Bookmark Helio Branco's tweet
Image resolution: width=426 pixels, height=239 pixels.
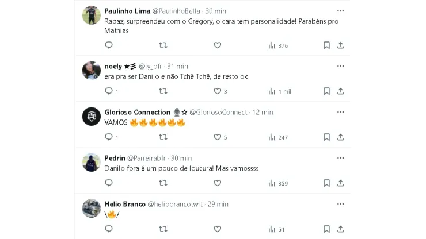[326, 229]
